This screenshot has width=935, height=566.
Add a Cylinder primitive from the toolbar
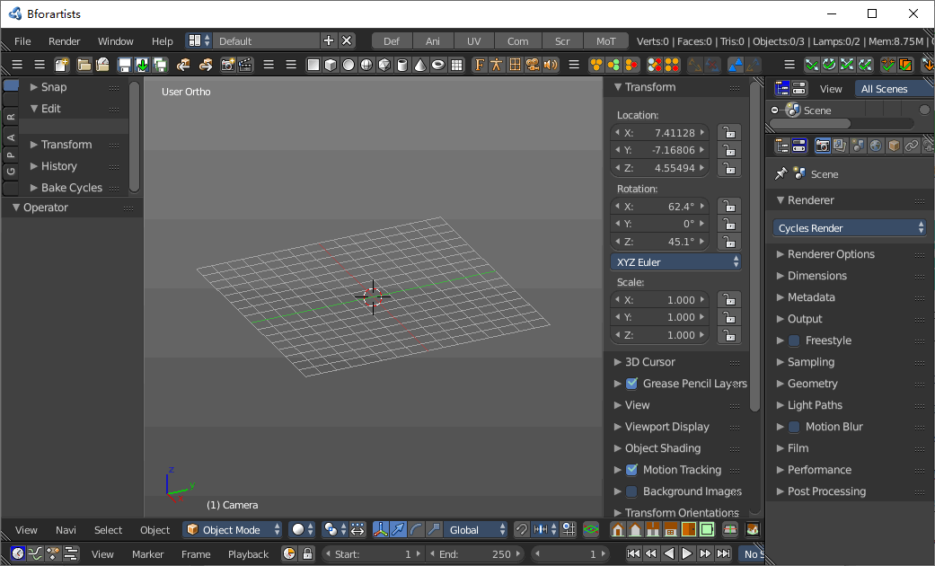401,65
